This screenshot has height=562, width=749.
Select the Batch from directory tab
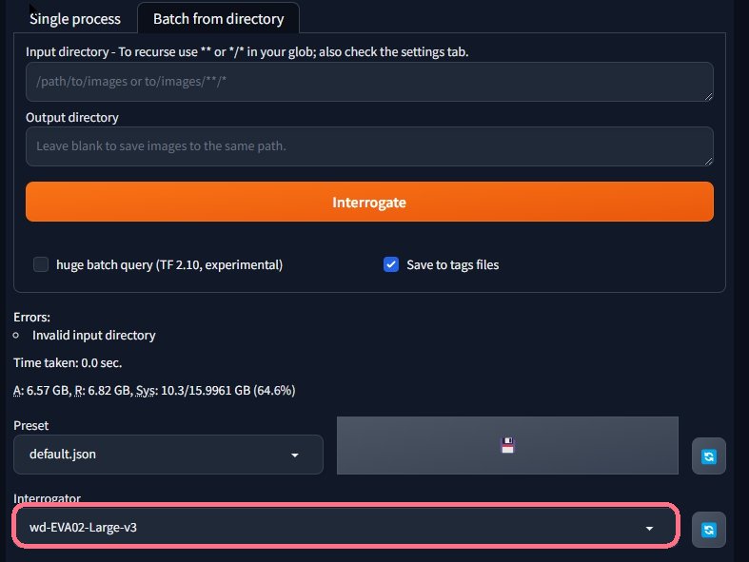tap(218, 18)
